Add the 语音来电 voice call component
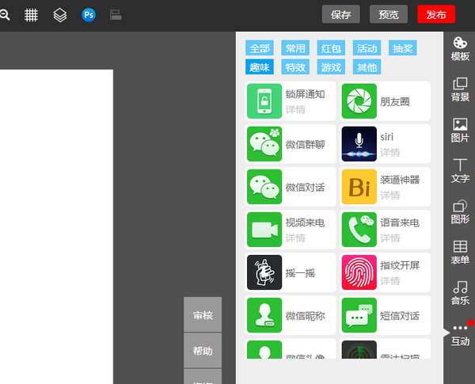 click(x=385, y=230)
